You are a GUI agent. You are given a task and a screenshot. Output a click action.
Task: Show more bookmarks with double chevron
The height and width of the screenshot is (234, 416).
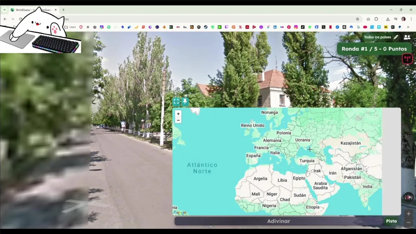click(x=408, y=27)
